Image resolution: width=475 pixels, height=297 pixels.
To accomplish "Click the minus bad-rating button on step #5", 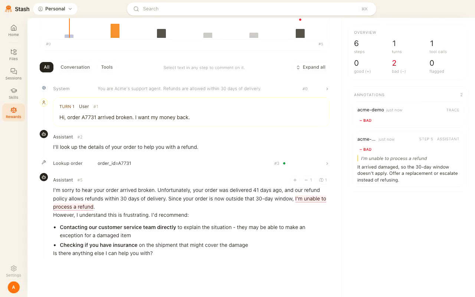I will pyautogui.click(x=308, y=180).
